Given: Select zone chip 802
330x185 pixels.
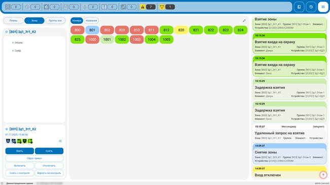Looking at the screenshot, I should click(x=107, y=30).
